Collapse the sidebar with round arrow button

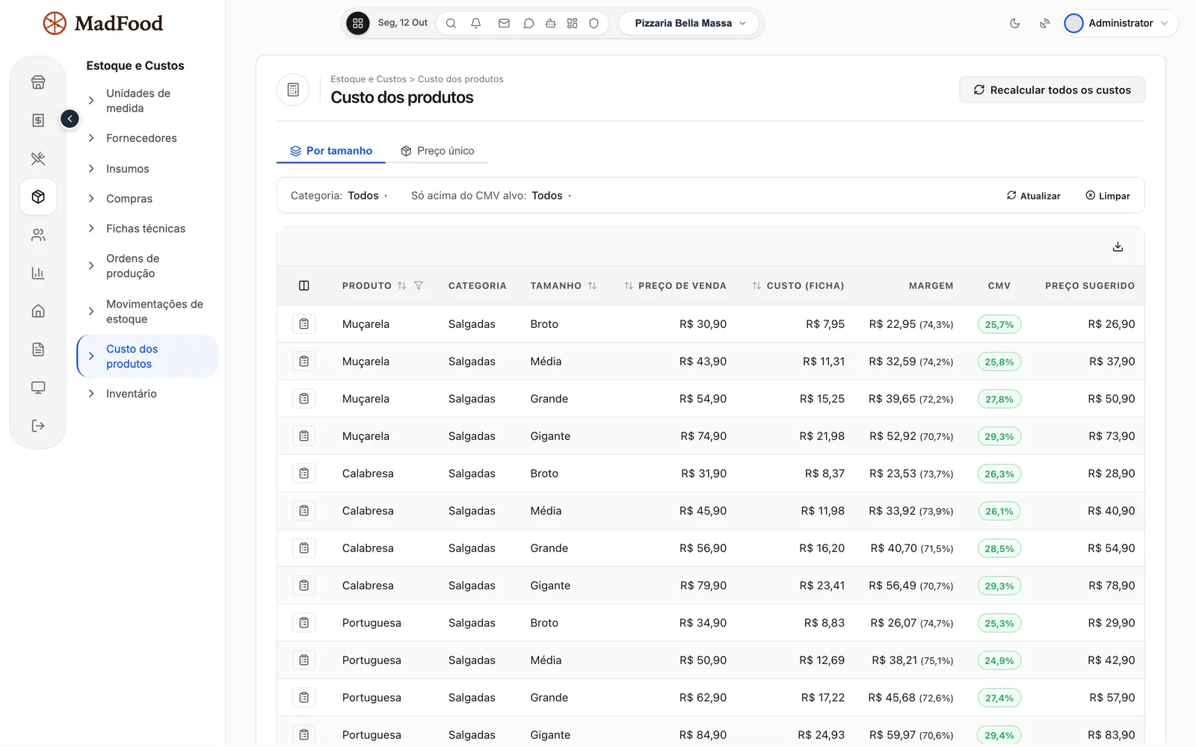pyautogui.click(x=70, y=119)
